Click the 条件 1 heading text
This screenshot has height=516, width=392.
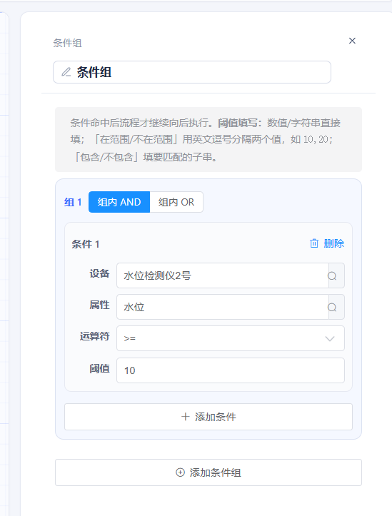coord(86,244)
